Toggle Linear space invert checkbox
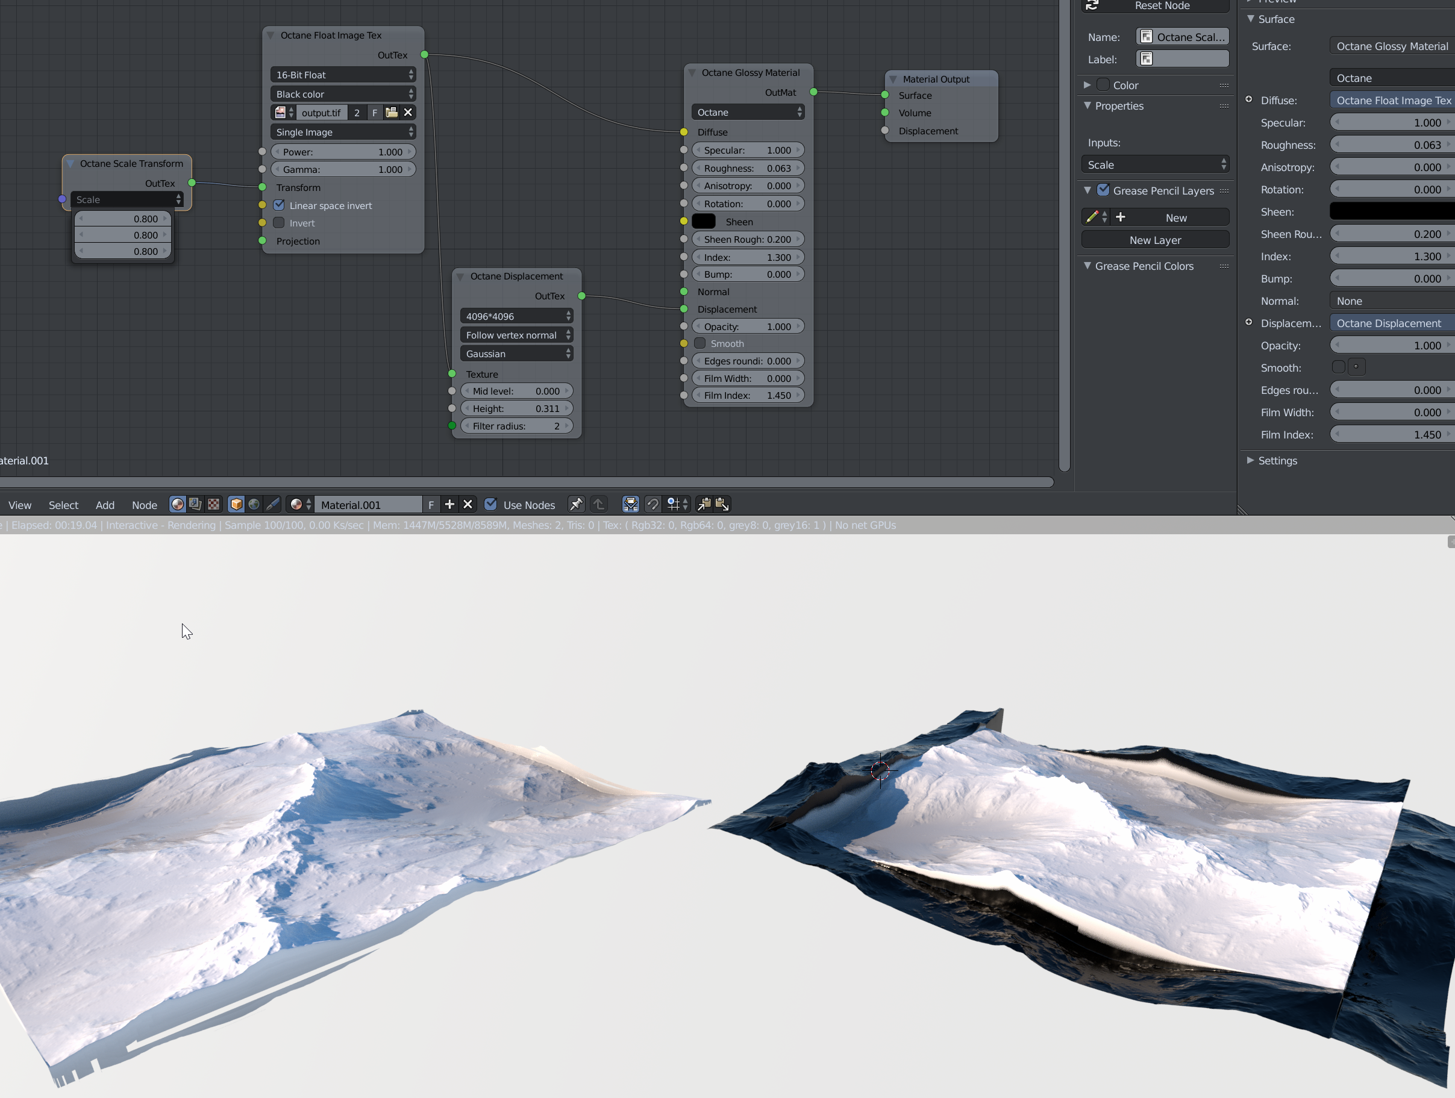 (x=279, y=205)
